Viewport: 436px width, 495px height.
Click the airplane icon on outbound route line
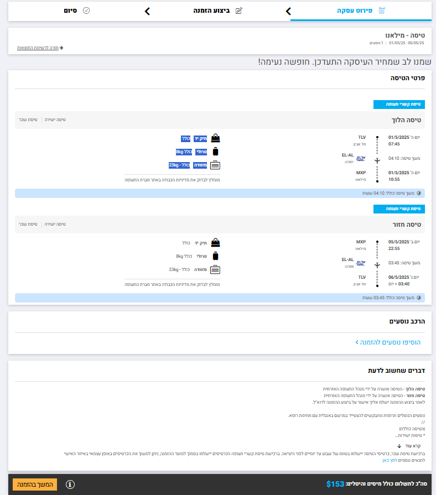coord(377,161)
